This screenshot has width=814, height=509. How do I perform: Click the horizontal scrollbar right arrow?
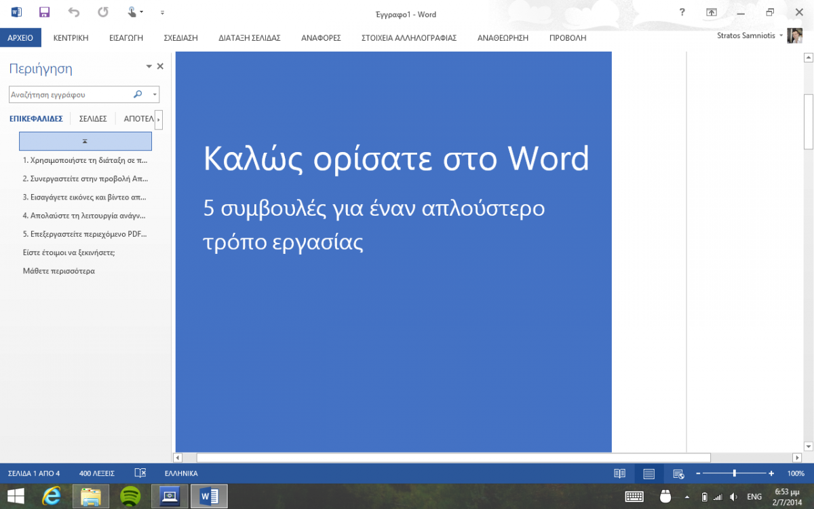(797, 457)
